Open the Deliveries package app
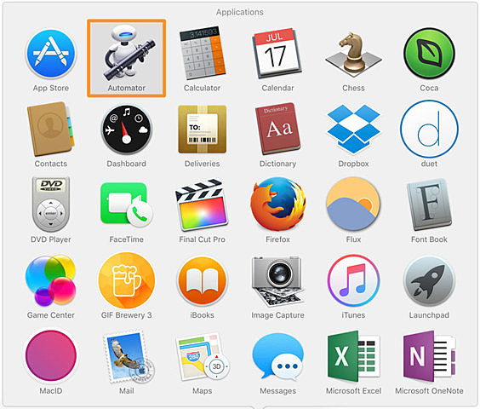Image resolution: width=480 pixels, height=409 pixels. coord(202,129)
